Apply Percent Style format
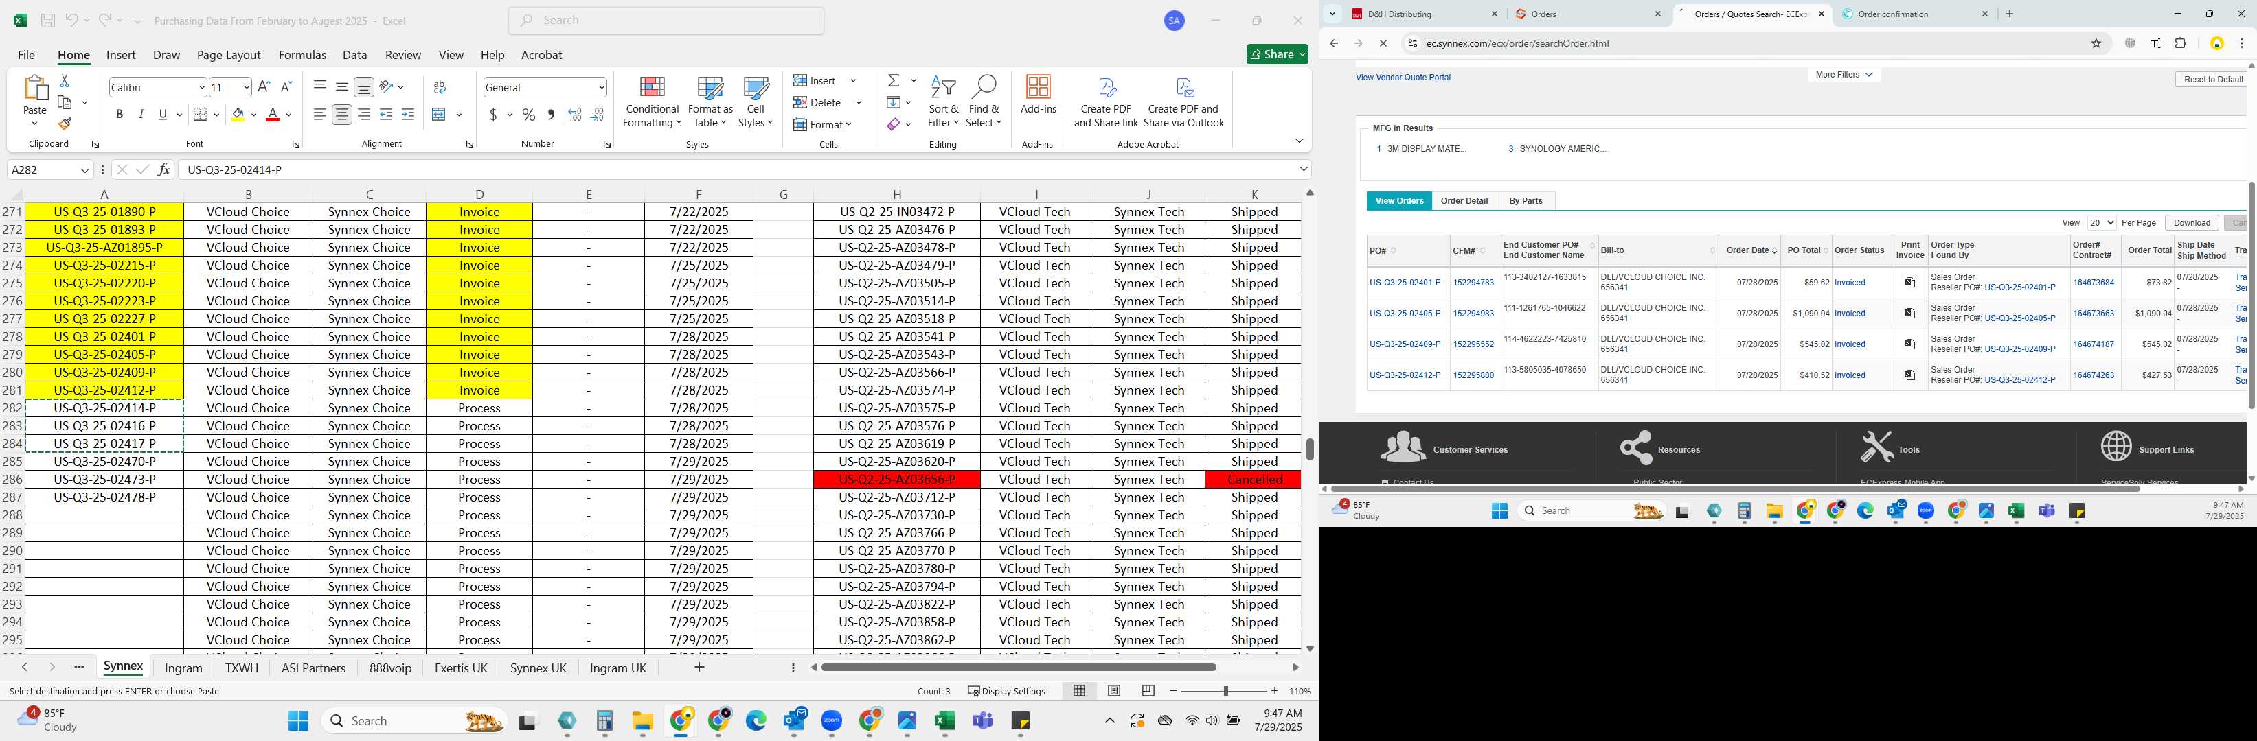Screen dimensions: 2257x741 [528, 115]
